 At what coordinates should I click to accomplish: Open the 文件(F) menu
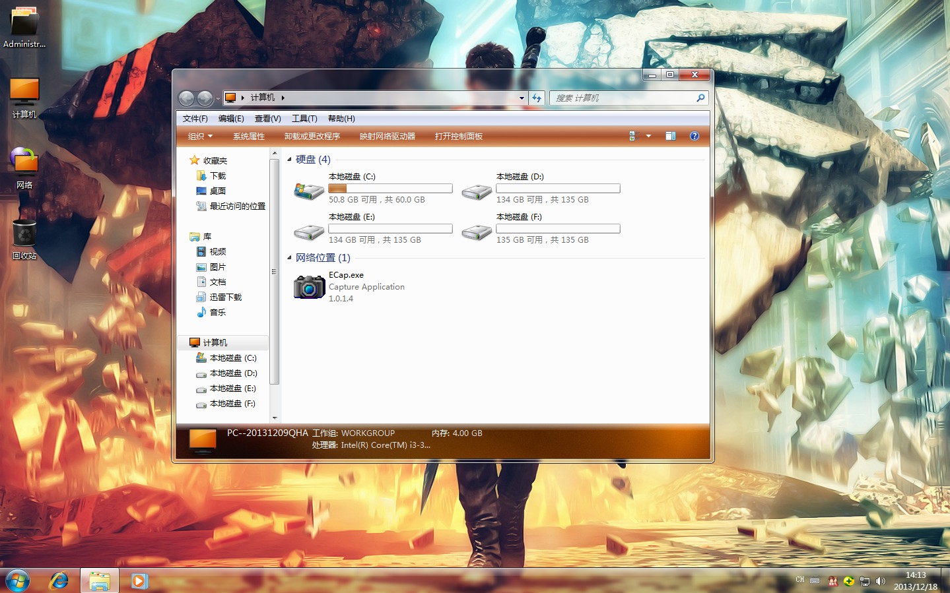(195, 119)
